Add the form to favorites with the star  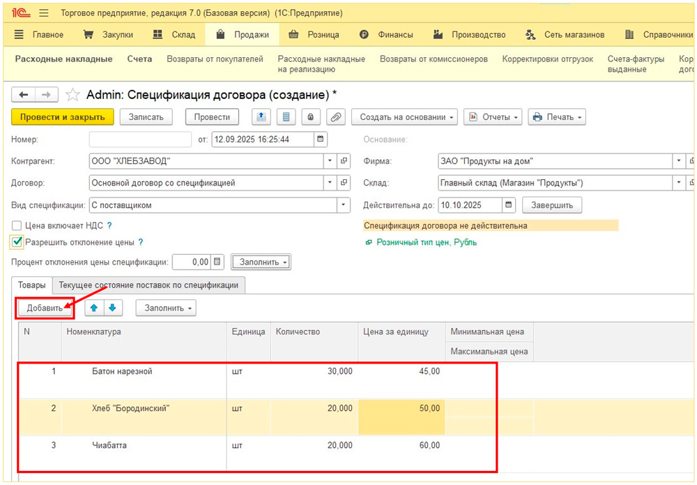pos(72,95)
